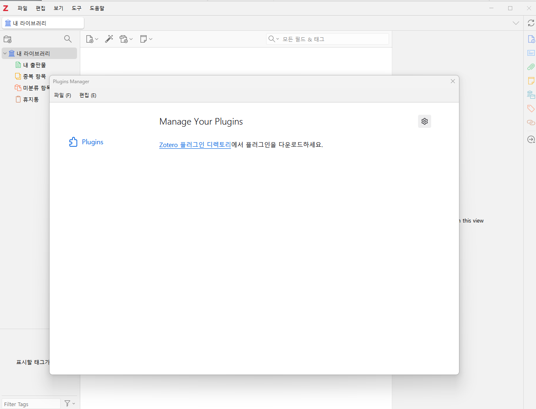Select 내 출판물 in the tree
The image size is (536, 409).
coord(34,65)
